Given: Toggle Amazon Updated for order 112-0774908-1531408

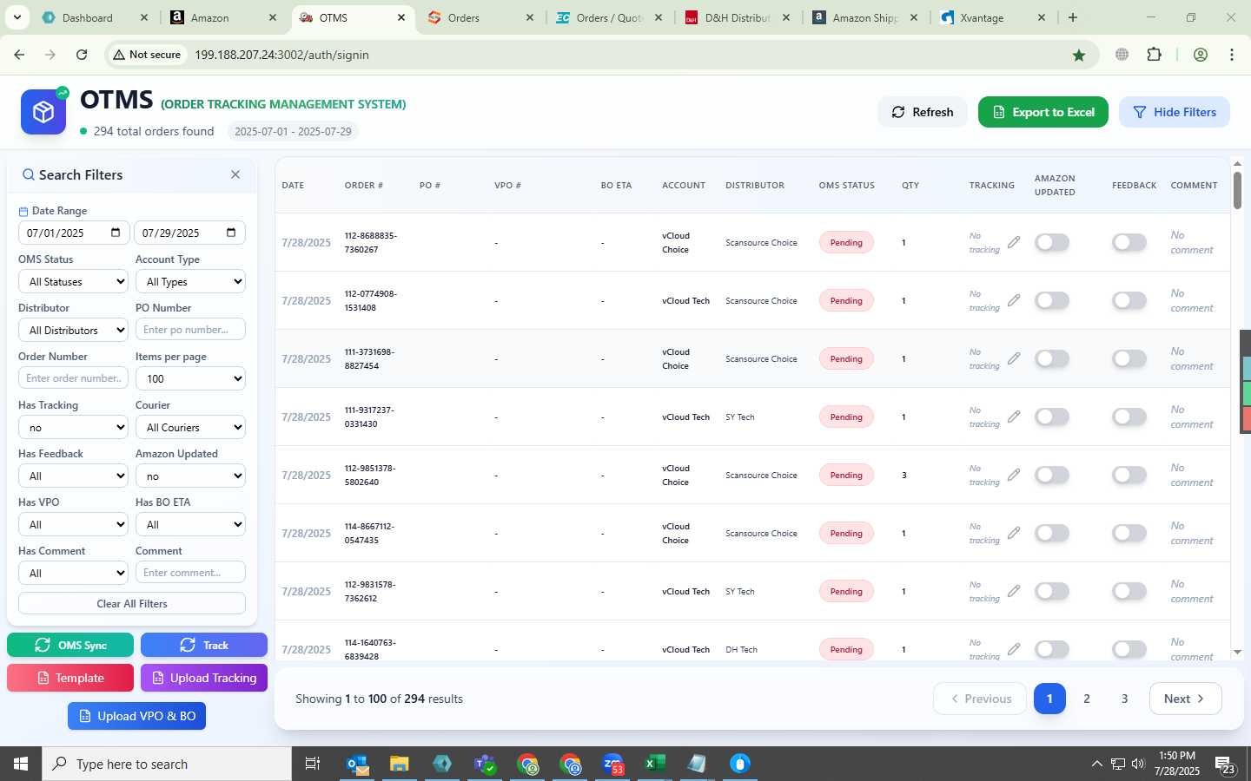Looking at the screenshot, I should [1052, 300].
